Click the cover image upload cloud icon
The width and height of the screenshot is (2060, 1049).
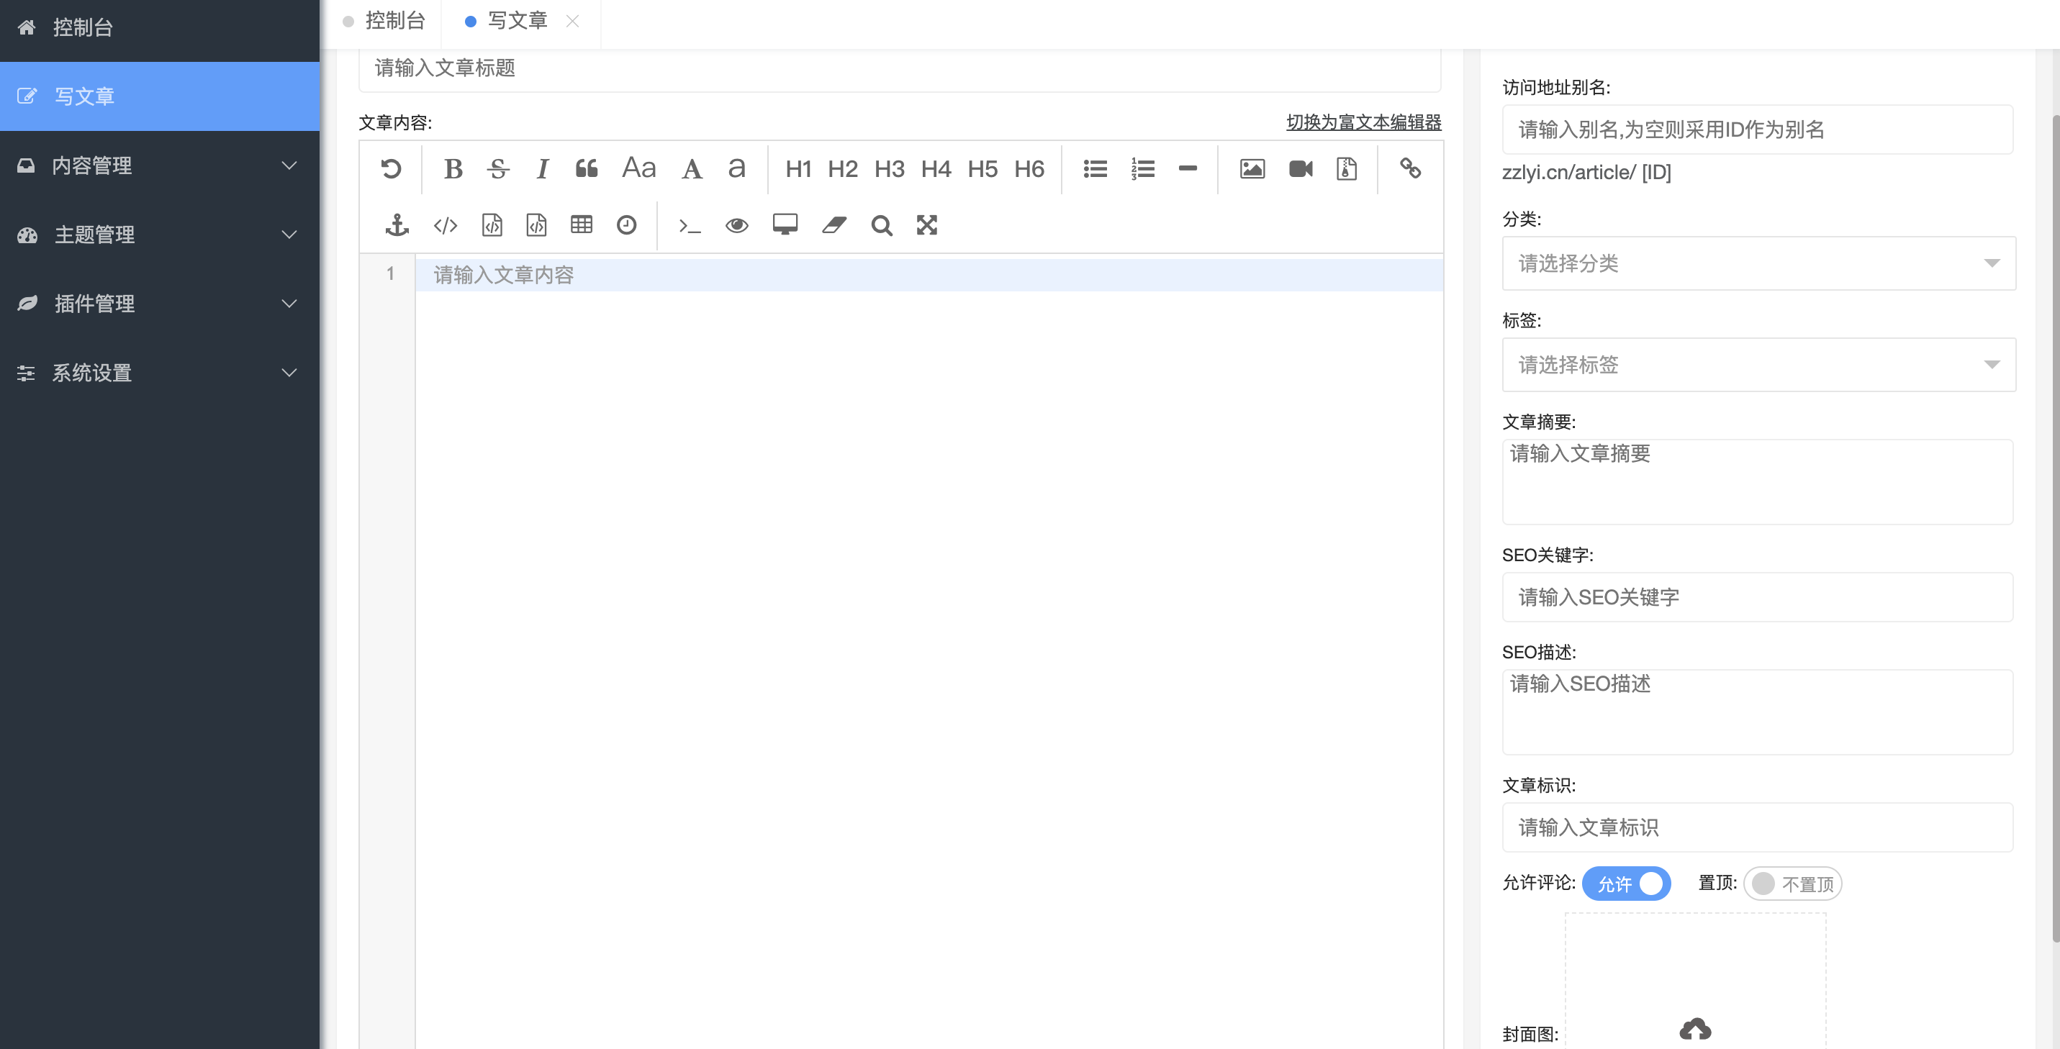pyautogui.click(x=1694, y=1028)
